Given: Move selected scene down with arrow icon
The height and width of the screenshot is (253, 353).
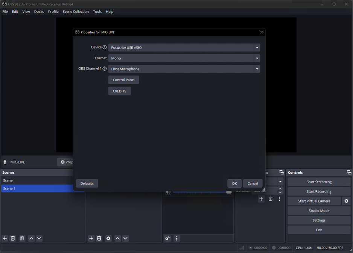Looking at the screenshot, I should tap(39, 238).
